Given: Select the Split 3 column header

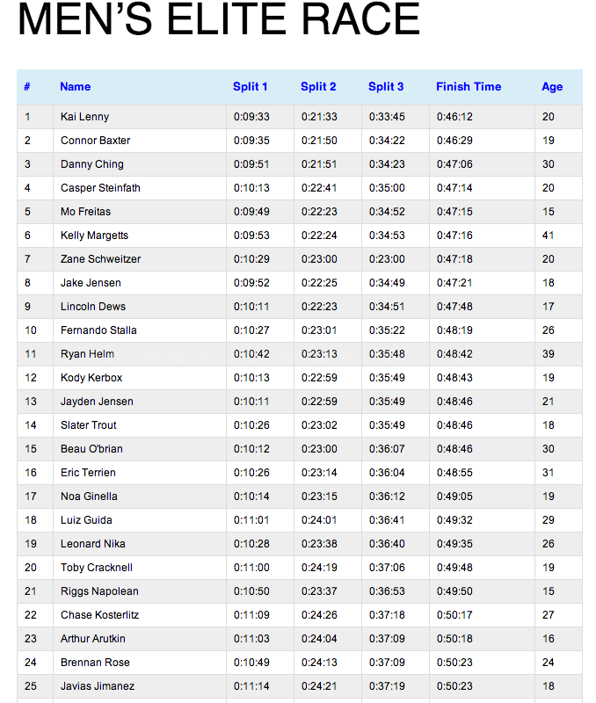Looking at the screenshot, I should click(386, 87).
